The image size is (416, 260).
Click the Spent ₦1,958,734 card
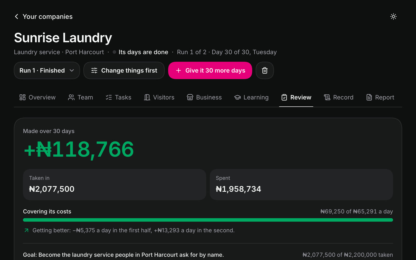point(301,185)
